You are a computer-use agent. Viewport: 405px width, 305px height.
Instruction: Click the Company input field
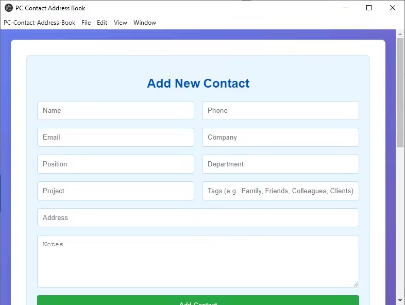(280, 138)
